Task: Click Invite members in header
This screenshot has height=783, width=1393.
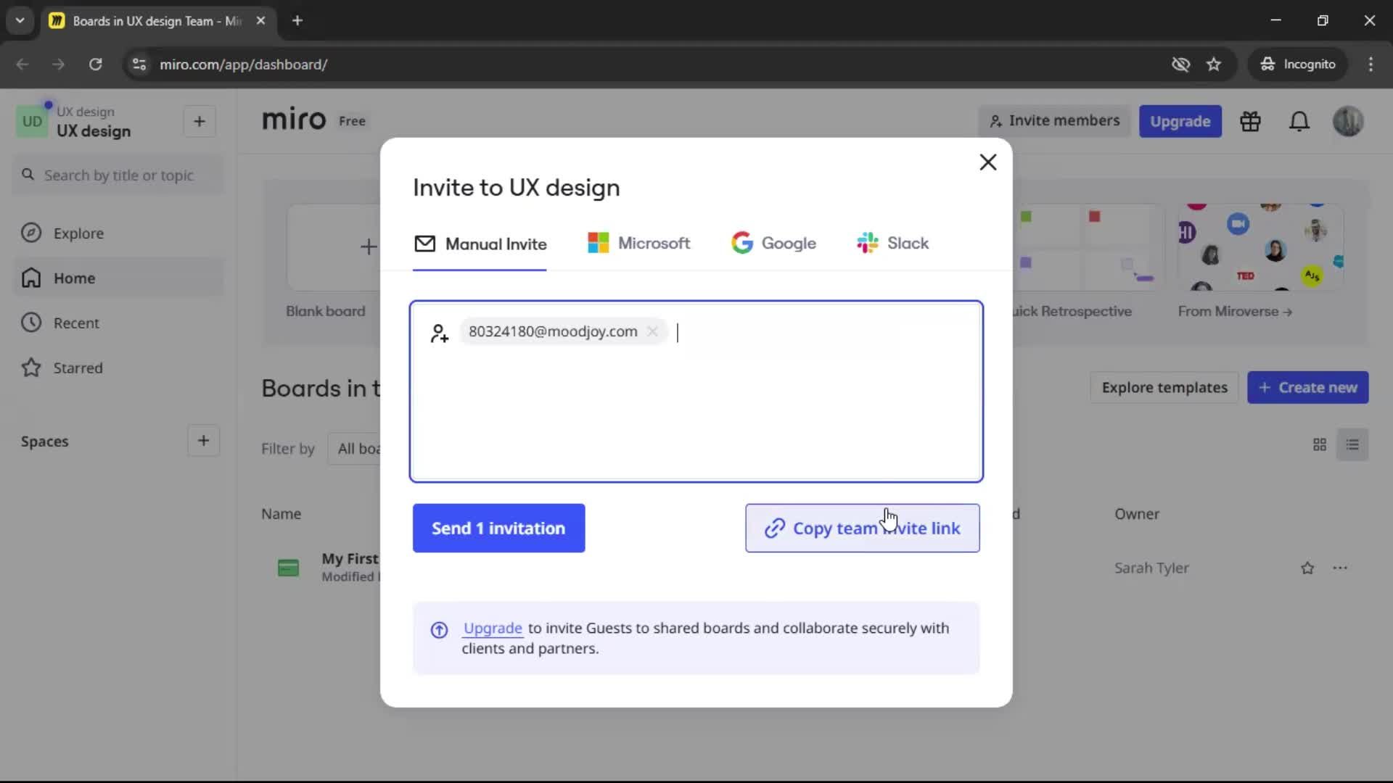Action: pos(1054,121)
